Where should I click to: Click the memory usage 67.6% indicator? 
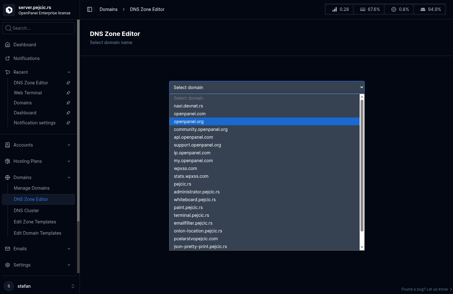(x=370, y=9)
